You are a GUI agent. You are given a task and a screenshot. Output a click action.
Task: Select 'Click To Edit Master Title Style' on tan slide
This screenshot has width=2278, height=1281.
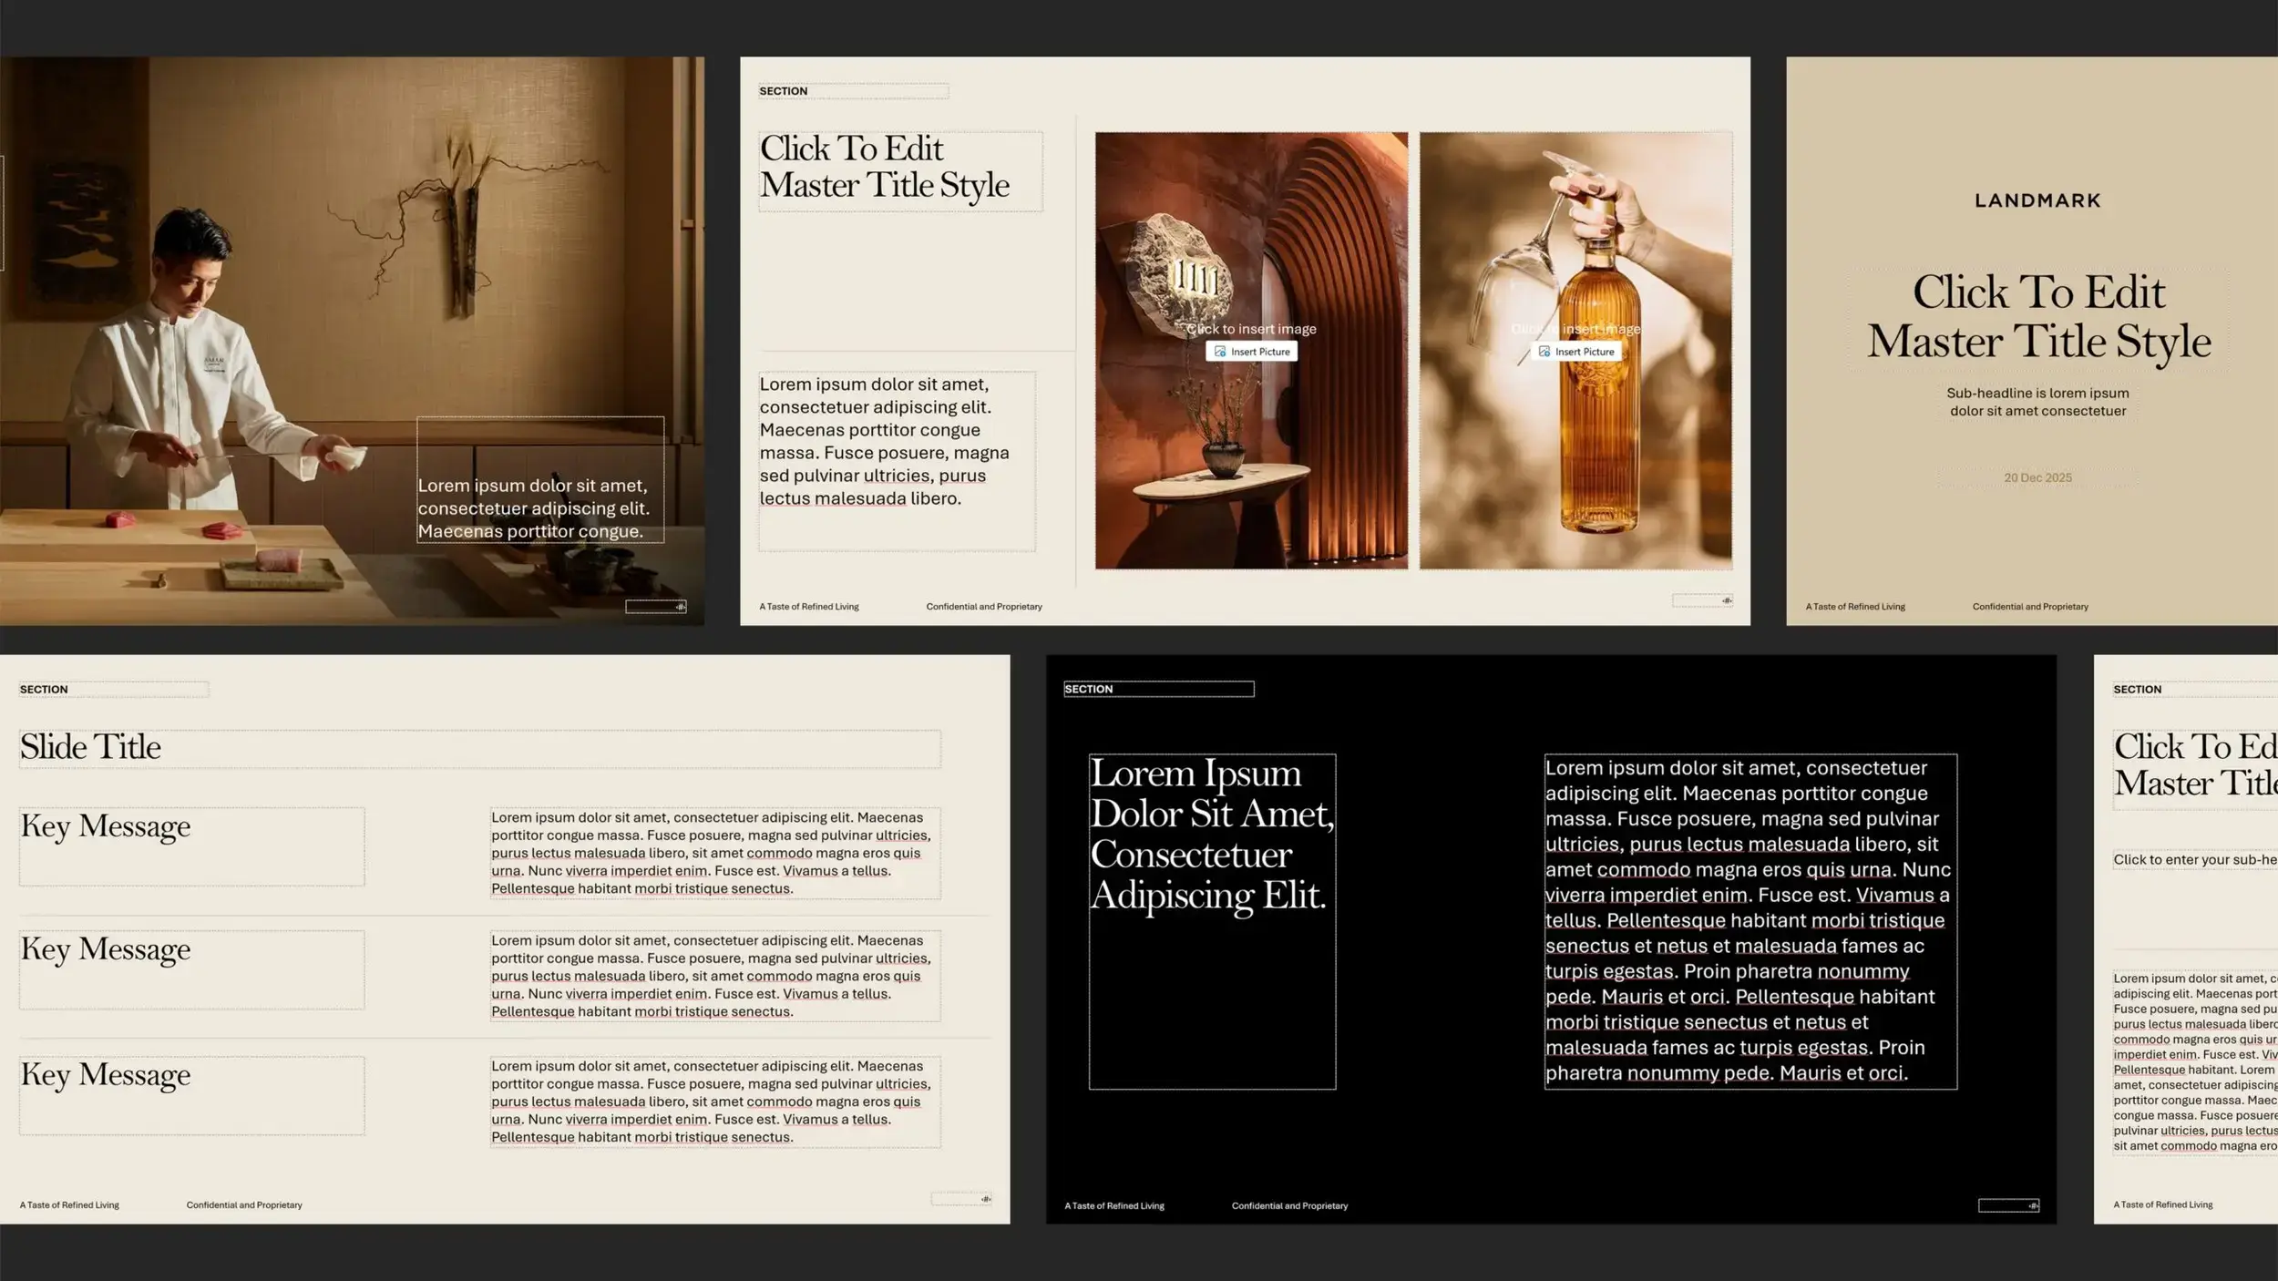point(2038,317)
